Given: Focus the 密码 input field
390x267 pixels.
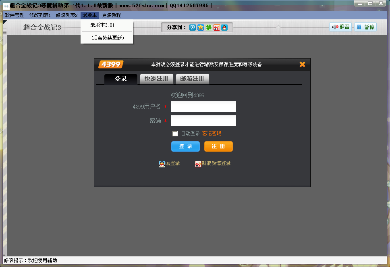Looking at the screenshot, I should 203,121.
